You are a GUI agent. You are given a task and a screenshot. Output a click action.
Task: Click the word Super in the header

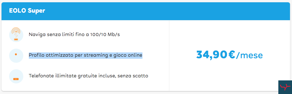[x=36, y=11]
